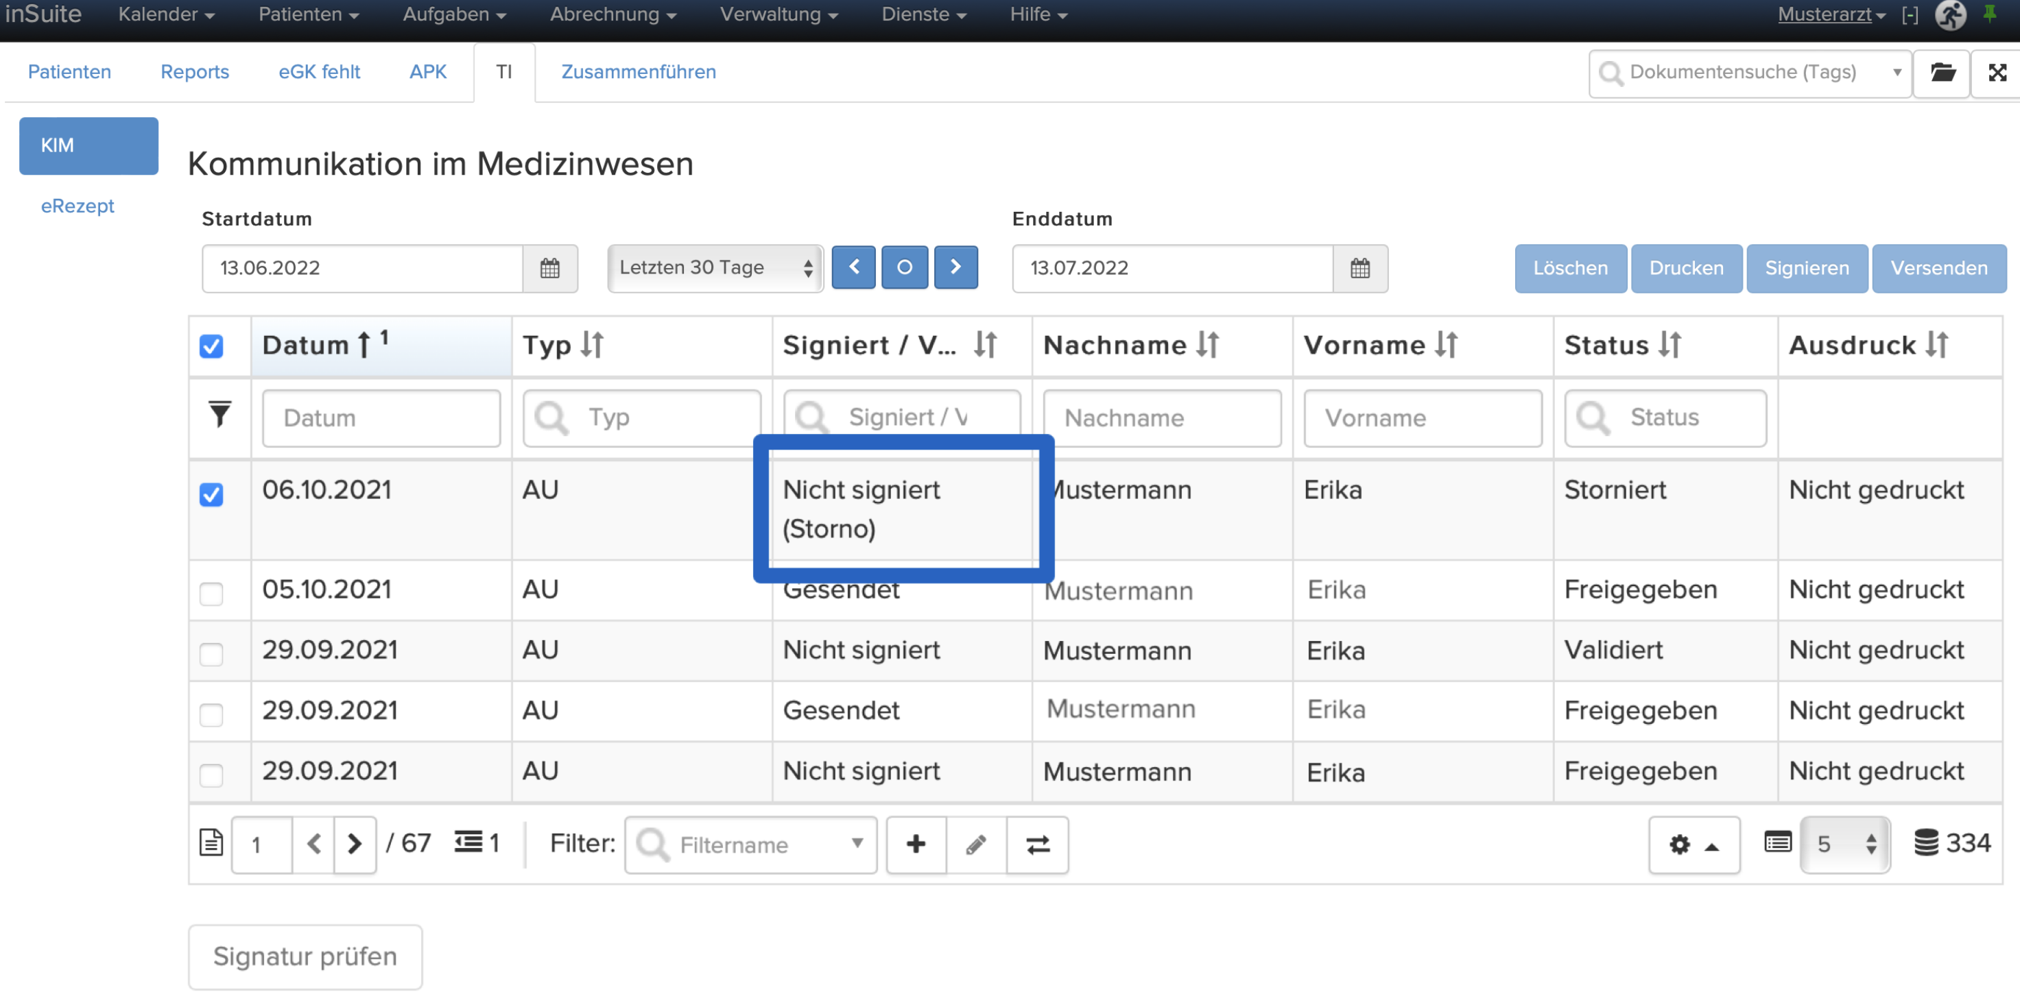Go to next table page
Viewport: 2020px width, 1007px height.
355,844
